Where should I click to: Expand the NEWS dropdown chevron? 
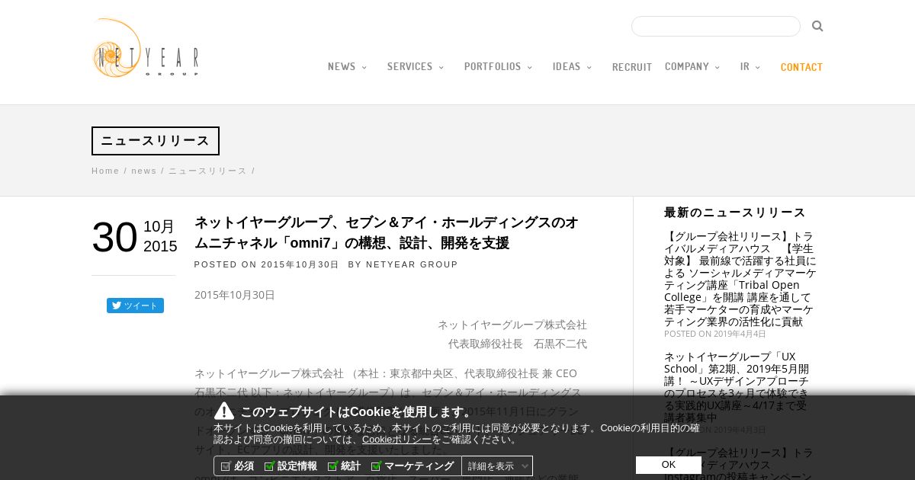click(364, 68)
